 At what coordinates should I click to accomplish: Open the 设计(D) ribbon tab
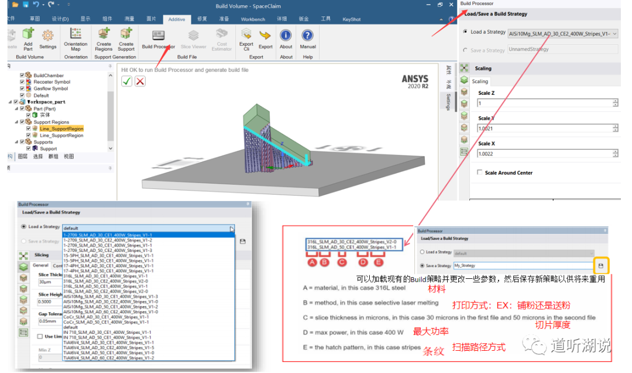[60, 19]
